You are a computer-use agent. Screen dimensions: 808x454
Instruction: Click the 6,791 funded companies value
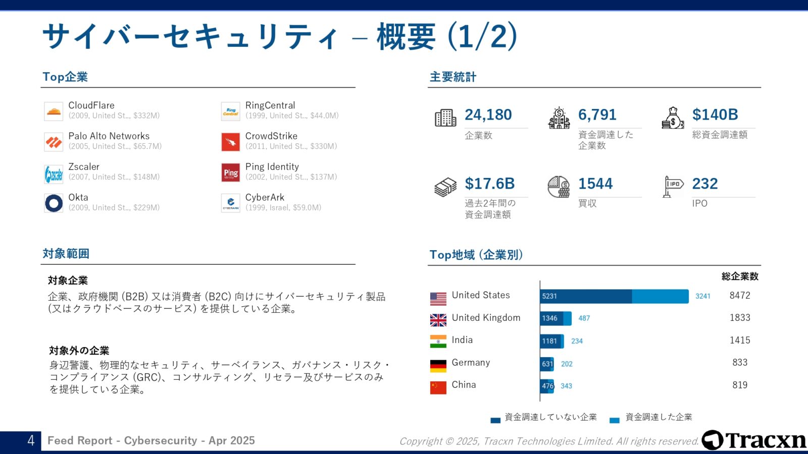coord(597,115)
